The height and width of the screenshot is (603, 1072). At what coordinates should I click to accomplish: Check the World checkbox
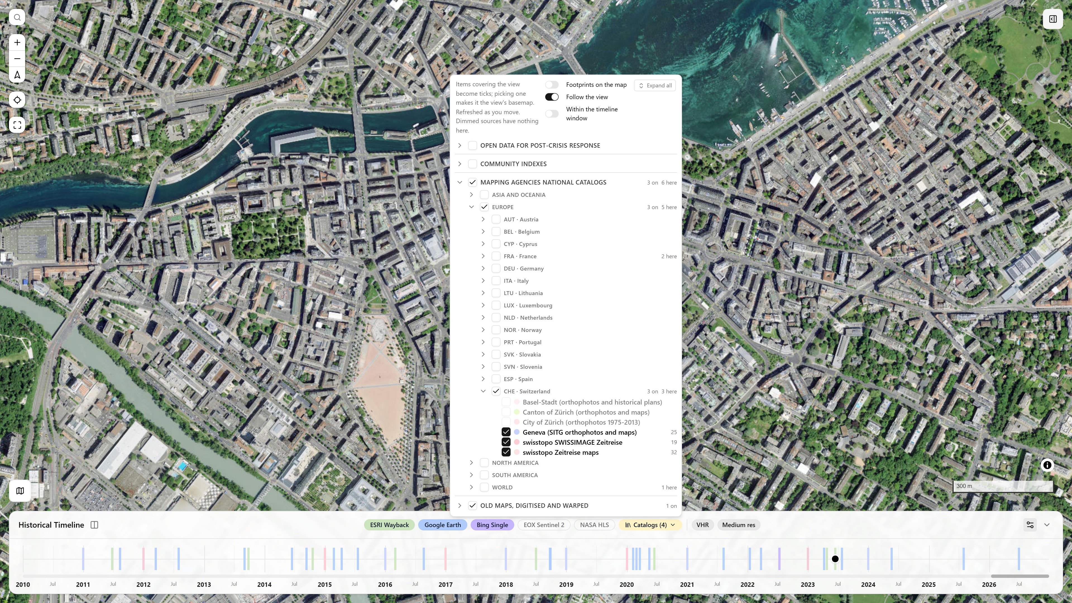pos(484,487)
